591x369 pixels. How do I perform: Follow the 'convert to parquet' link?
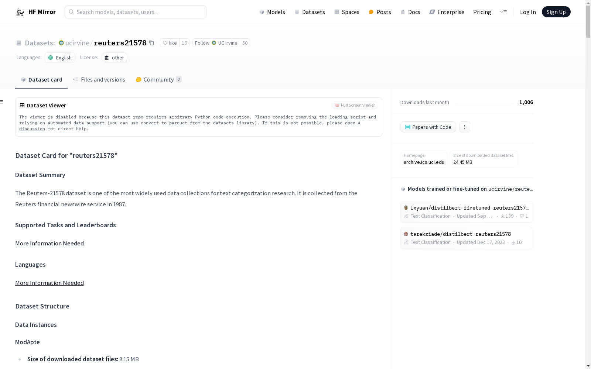[164, 123]
